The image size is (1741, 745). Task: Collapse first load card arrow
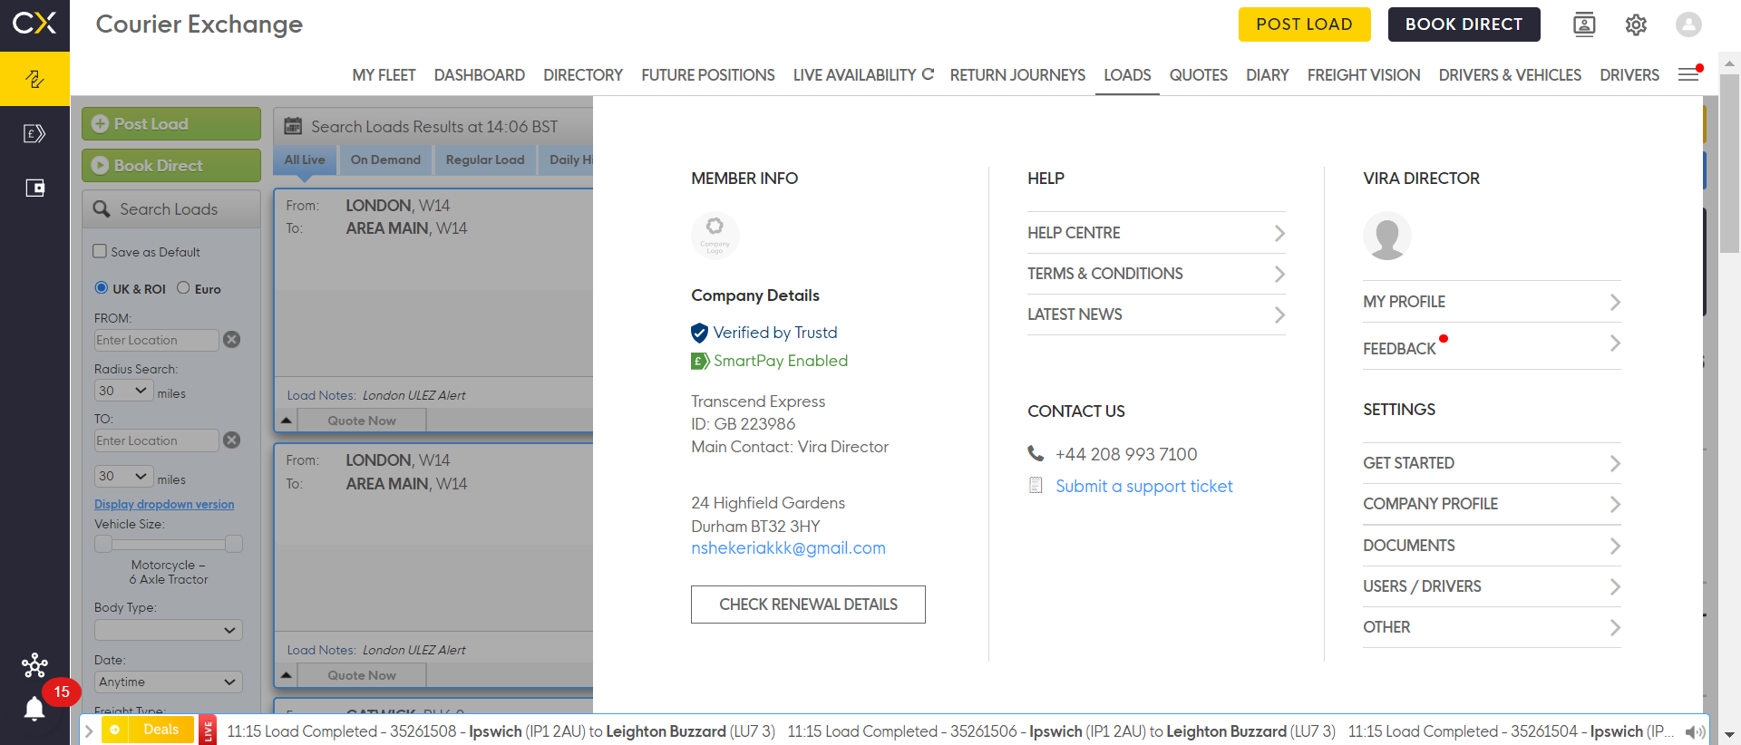[x=287, y=421]
